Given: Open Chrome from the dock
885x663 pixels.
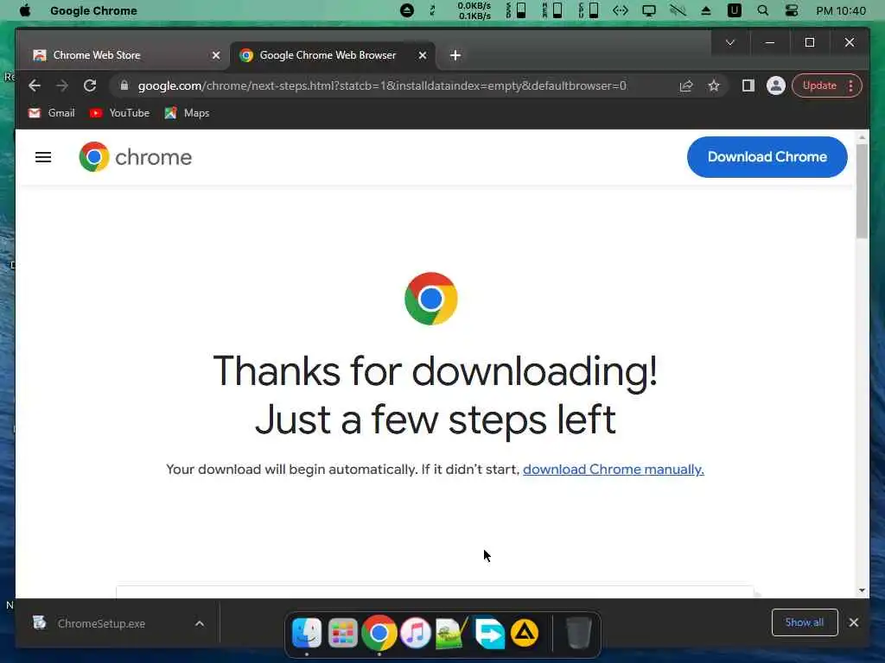Looking at the screenshot, I should point(379,633).
